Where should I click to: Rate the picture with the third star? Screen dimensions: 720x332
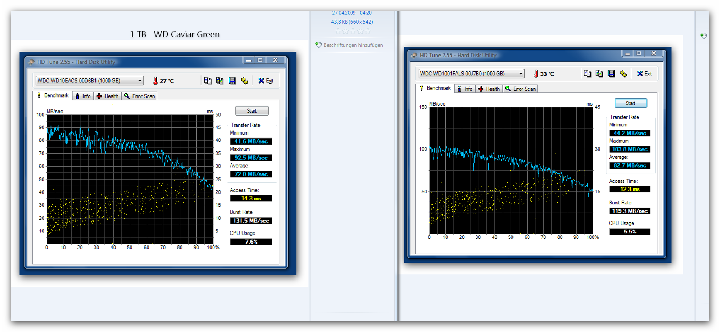[353, 31]
